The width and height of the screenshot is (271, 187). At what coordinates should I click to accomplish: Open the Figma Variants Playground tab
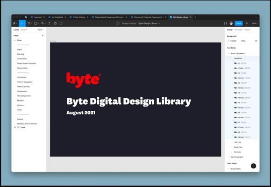point(109,17)
